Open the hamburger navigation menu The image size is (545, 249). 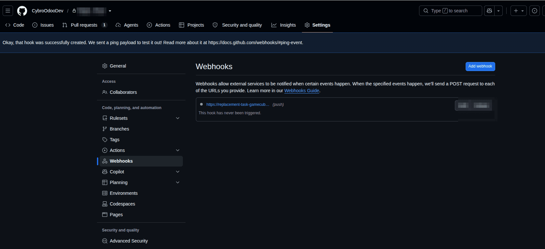(x=8, y=11)
